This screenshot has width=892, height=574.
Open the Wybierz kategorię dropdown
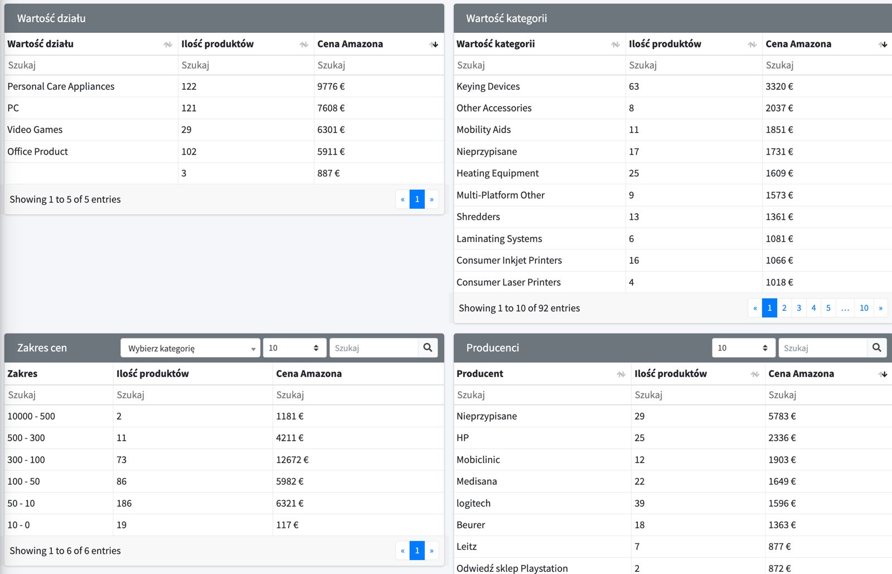click(190, 348)
